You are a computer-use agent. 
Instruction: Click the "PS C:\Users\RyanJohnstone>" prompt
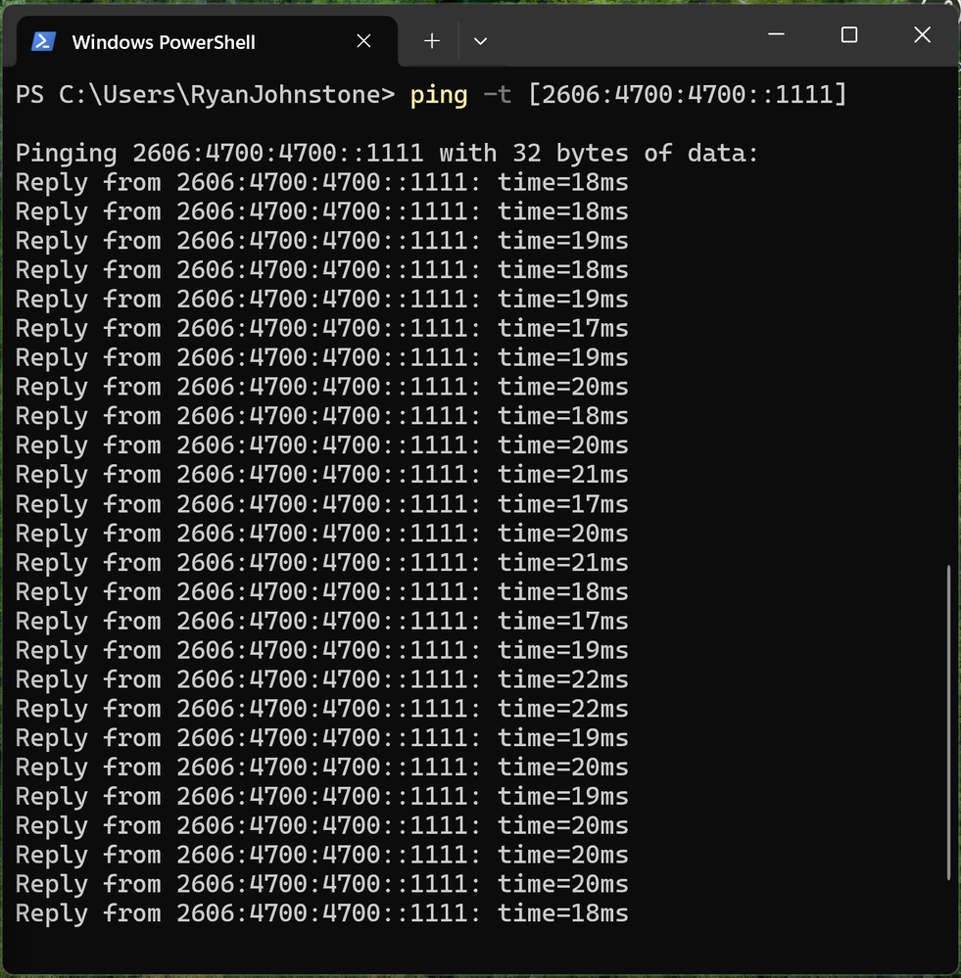click(205, 95)
